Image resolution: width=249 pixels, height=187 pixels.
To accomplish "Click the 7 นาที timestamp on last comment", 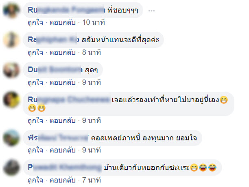I will pyautogui.click(x=92, y=180).
